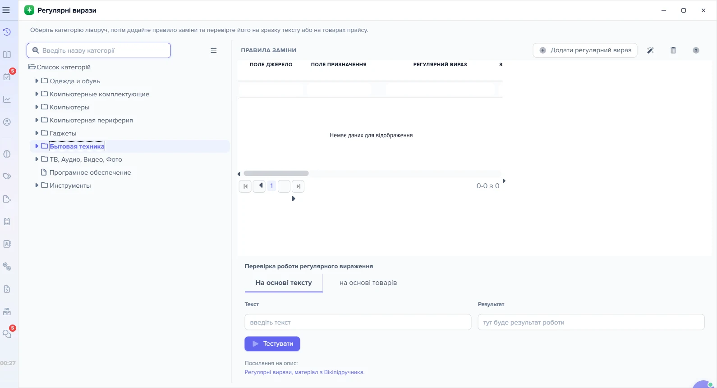Viewport: 717px width, 388px height.
Task: Click the rules table horizontal scrollbar thumb
Action: pyautogui.click(x=276, y=173)
